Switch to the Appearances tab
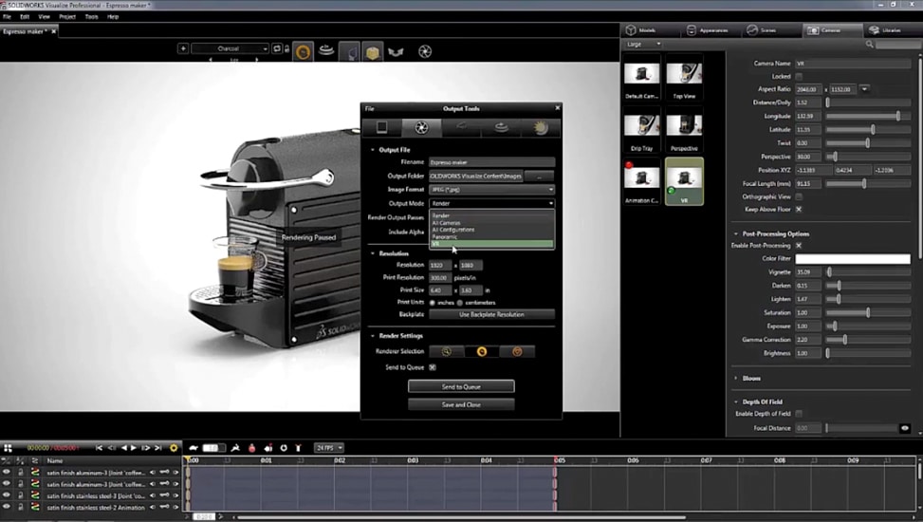 point(711,30)
